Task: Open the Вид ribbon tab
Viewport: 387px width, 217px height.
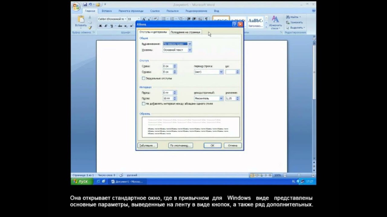Action: click(216, 11)
